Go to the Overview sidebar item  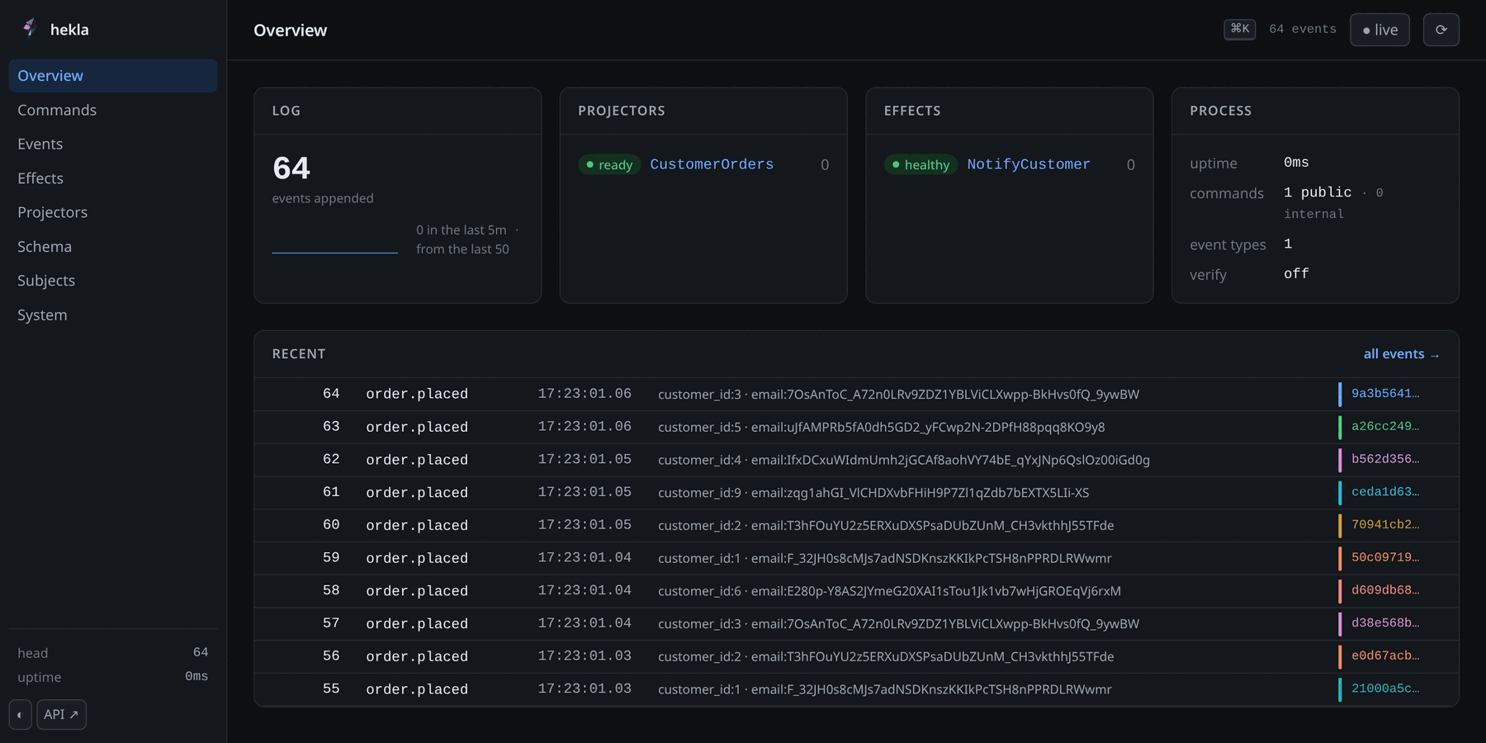click(x=113, y=75)
